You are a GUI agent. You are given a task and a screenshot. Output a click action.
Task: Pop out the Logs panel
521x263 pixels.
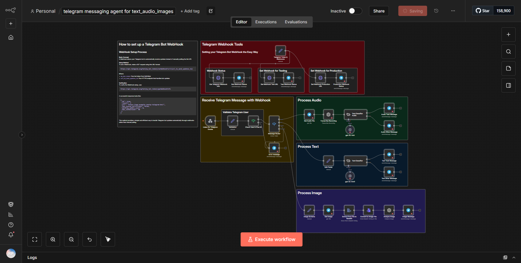[x=505, y=258]
